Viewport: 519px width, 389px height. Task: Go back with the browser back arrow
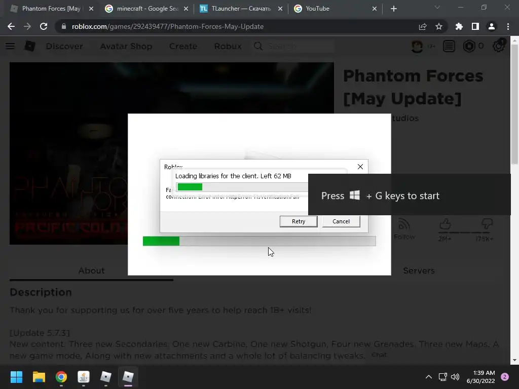[x=11, y=26]
